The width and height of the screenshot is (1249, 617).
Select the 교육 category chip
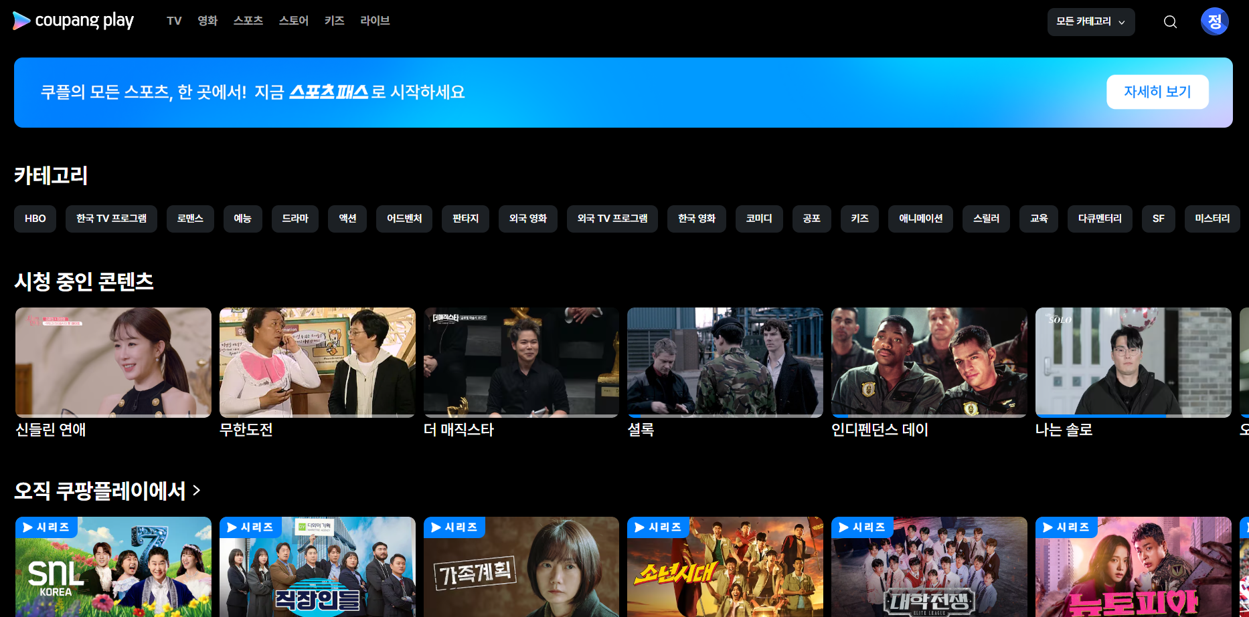pos(1039,219)
